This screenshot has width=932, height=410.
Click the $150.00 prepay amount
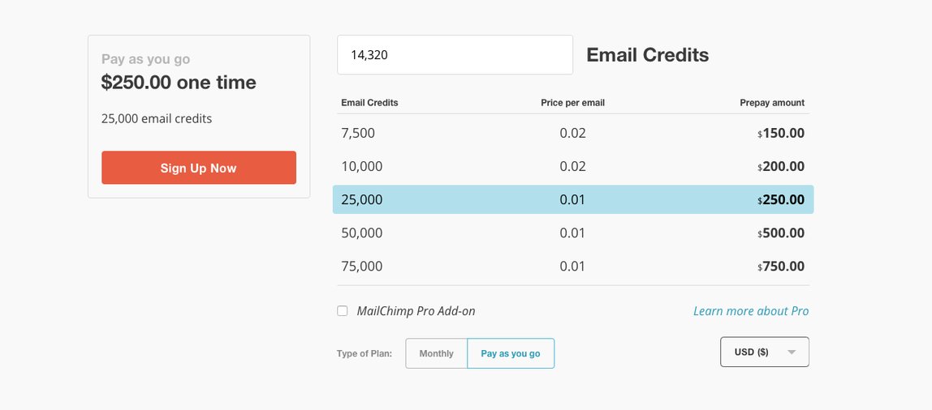coord(781,133)
